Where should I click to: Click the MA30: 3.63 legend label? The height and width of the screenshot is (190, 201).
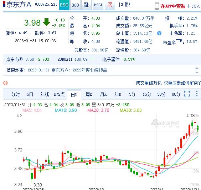click(131, 110)
